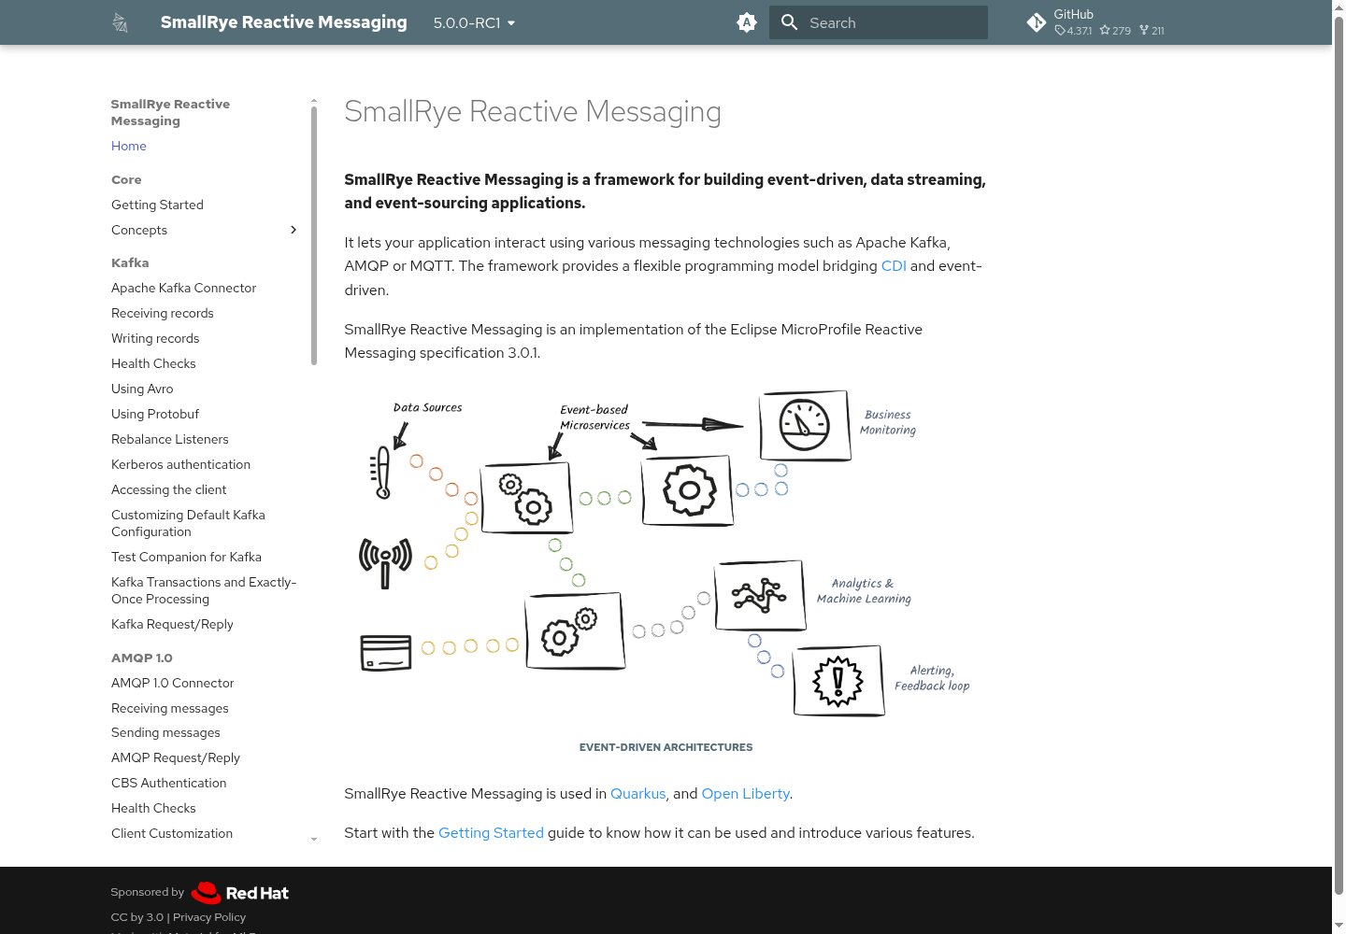This screenshot has width=1346, height=934.
Task: Open the Privacy Policy footer link
Action: [x=209, y=917]
